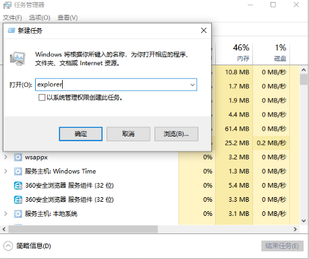The height and width of the screenshot is (259, 309).
Task: Click the vertical scrollbar down arrow
Action: pyautogui.click(x=304, y=221)
